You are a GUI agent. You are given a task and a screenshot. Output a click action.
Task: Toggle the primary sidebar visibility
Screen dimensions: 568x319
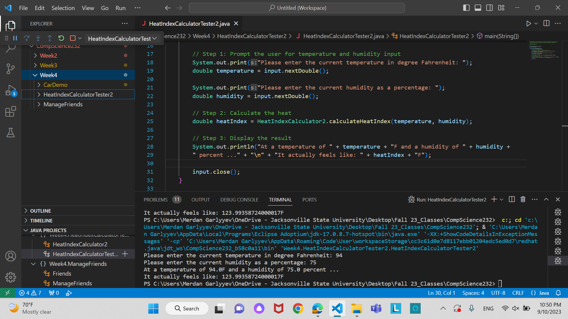(x=466, y=8)
